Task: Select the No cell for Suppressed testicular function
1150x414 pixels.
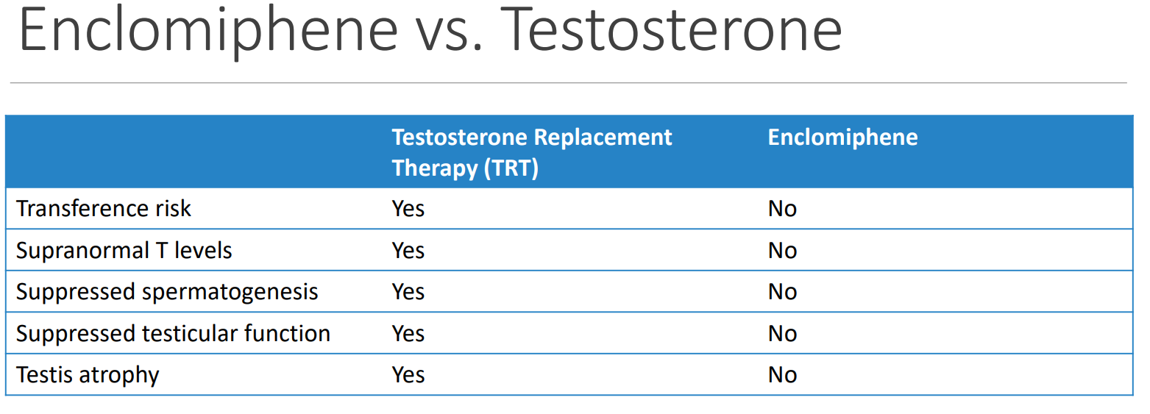Action: click(x=782, y=333)
